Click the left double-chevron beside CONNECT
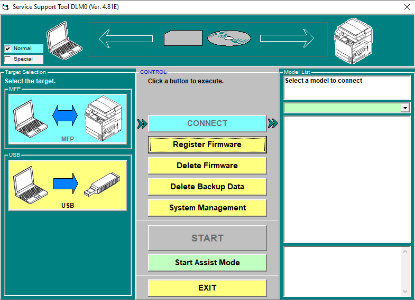Image resolution: width=415 pixels, height=300 pixels. 142,124
